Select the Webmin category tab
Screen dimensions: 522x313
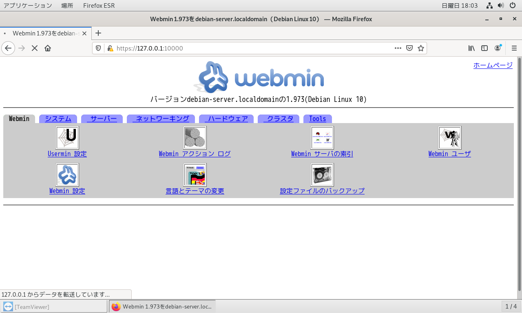[19, 119]
